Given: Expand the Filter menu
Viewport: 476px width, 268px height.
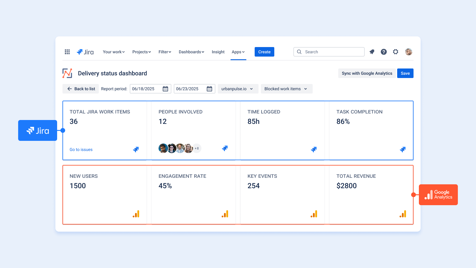Looking at the screenshot, I should coord(165,52).
